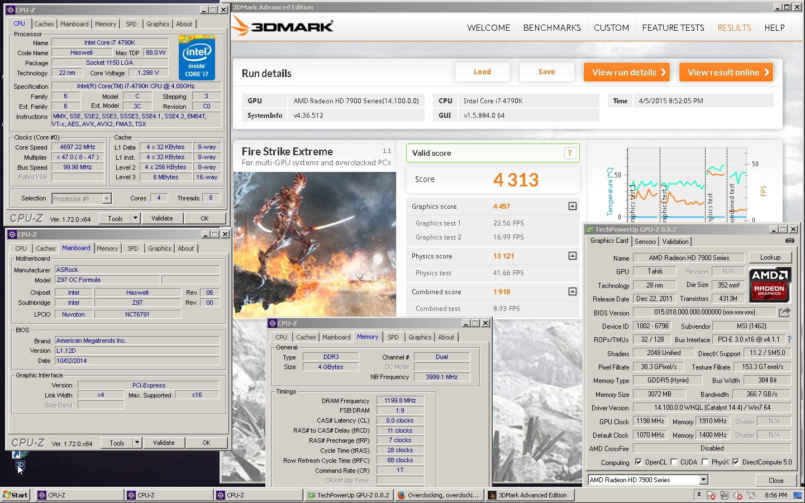Viewport: 805px width, 503px height.
Task: Click the Load button in Run details
Action: pyautogui.click(x=482, y=72)
